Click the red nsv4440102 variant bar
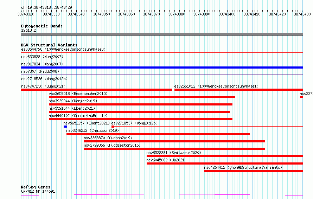This screenshot has width=313, height=199. coord(141,119)
